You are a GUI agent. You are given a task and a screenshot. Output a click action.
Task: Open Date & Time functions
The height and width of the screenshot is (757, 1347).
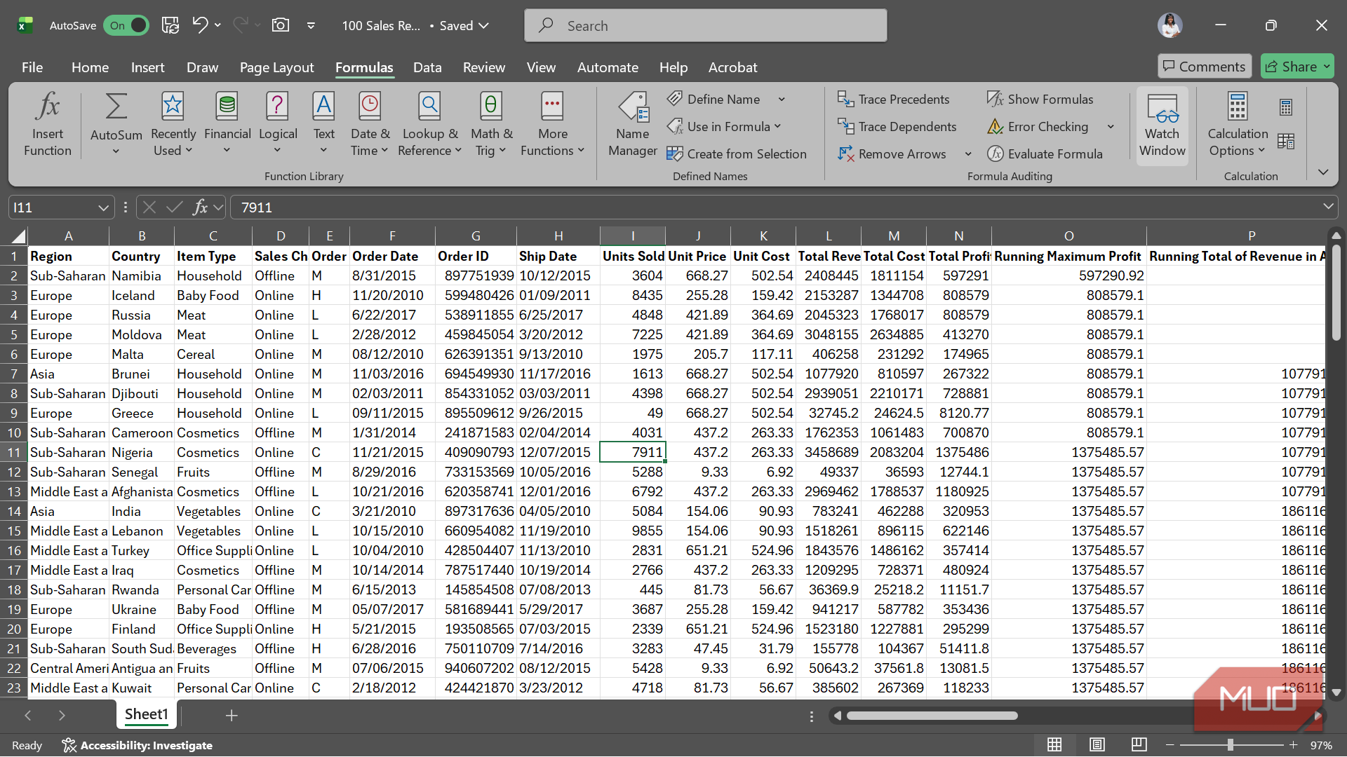tap(370, 125)
